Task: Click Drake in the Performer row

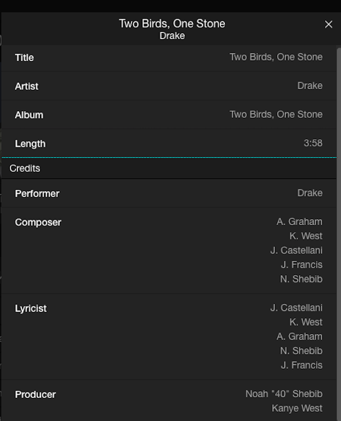Action: point(310,193)
